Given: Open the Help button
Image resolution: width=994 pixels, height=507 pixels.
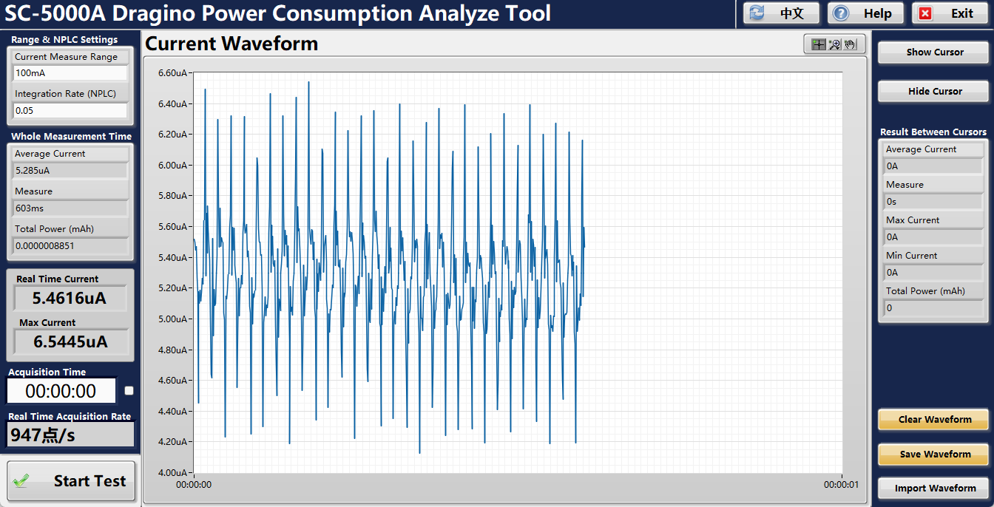Looking at the screenshot, I should (867, 13).
